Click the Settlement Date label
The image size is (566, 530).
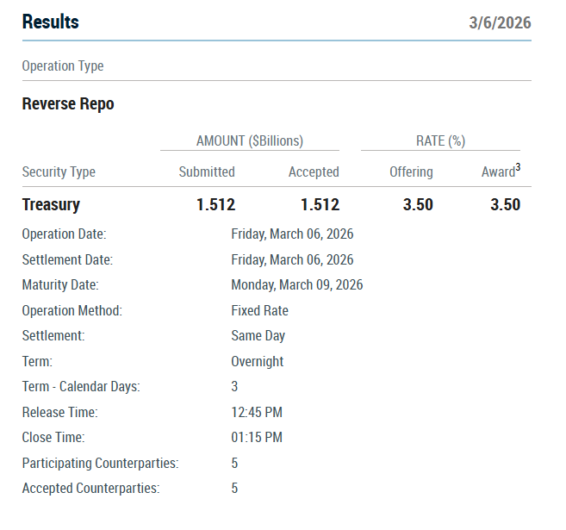point(67,260)
